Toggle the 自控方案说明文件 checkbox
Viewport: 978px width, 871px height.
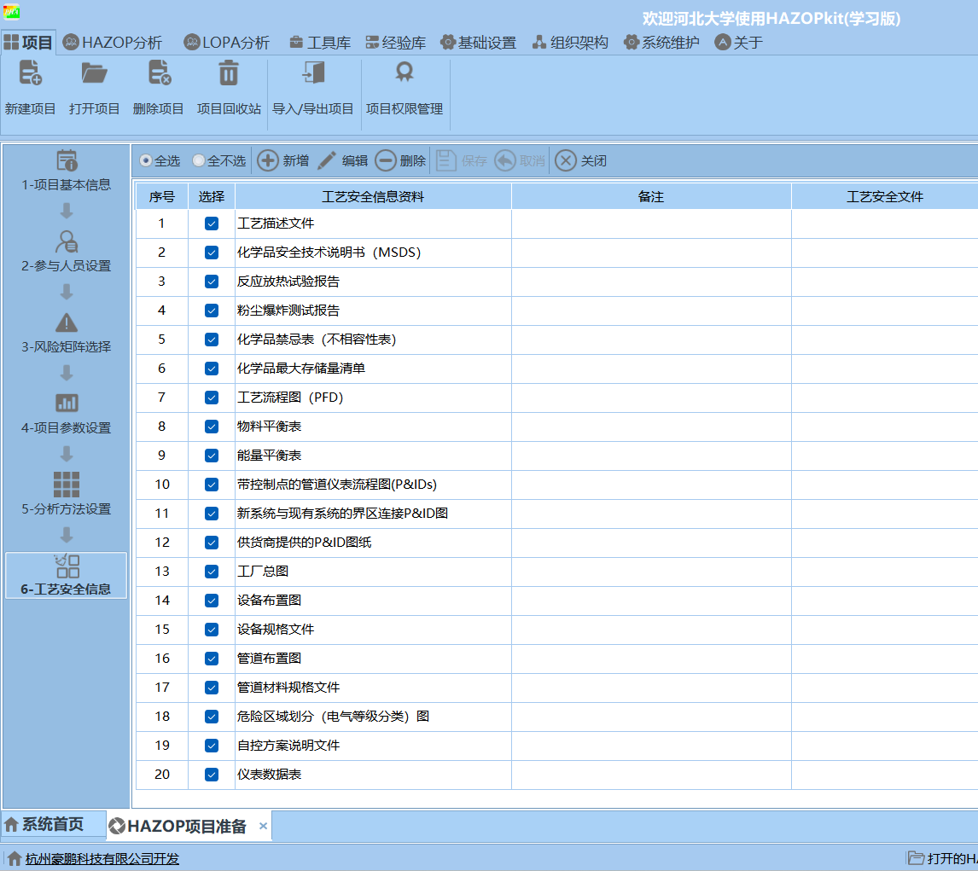tap(212, 746)
